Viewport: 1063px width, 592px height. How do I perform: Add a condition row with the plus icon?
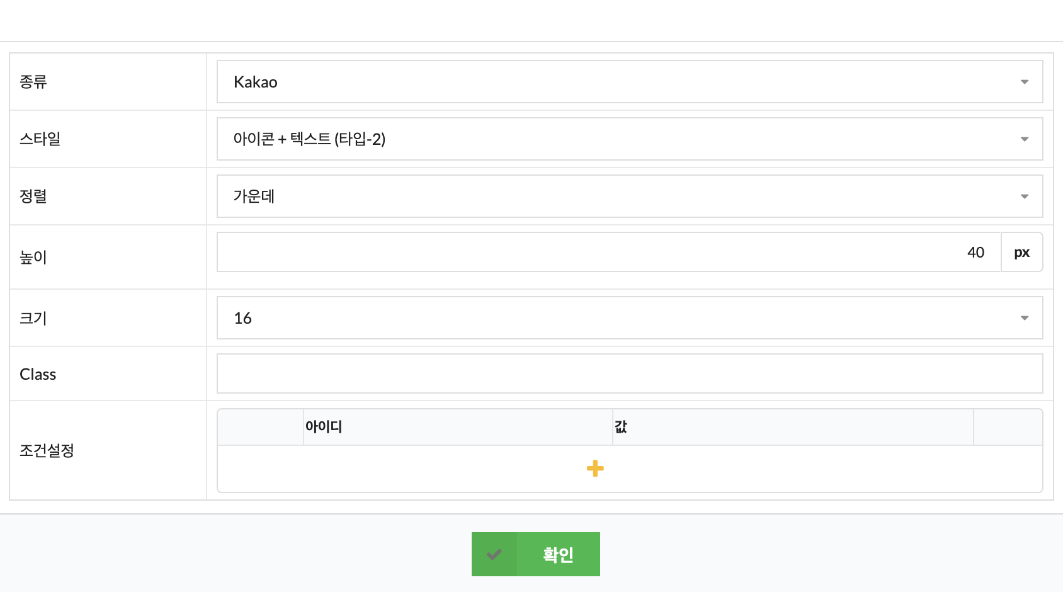[x=595, y=469]
